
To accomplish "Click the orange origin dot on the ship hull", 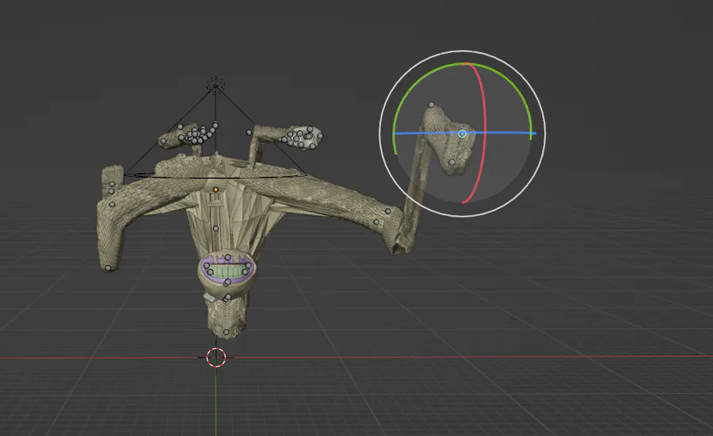I will click(x=215, y=189).
